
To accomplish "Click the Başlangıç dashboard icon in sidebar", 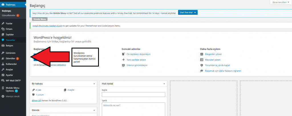I will tap(3, 5).
